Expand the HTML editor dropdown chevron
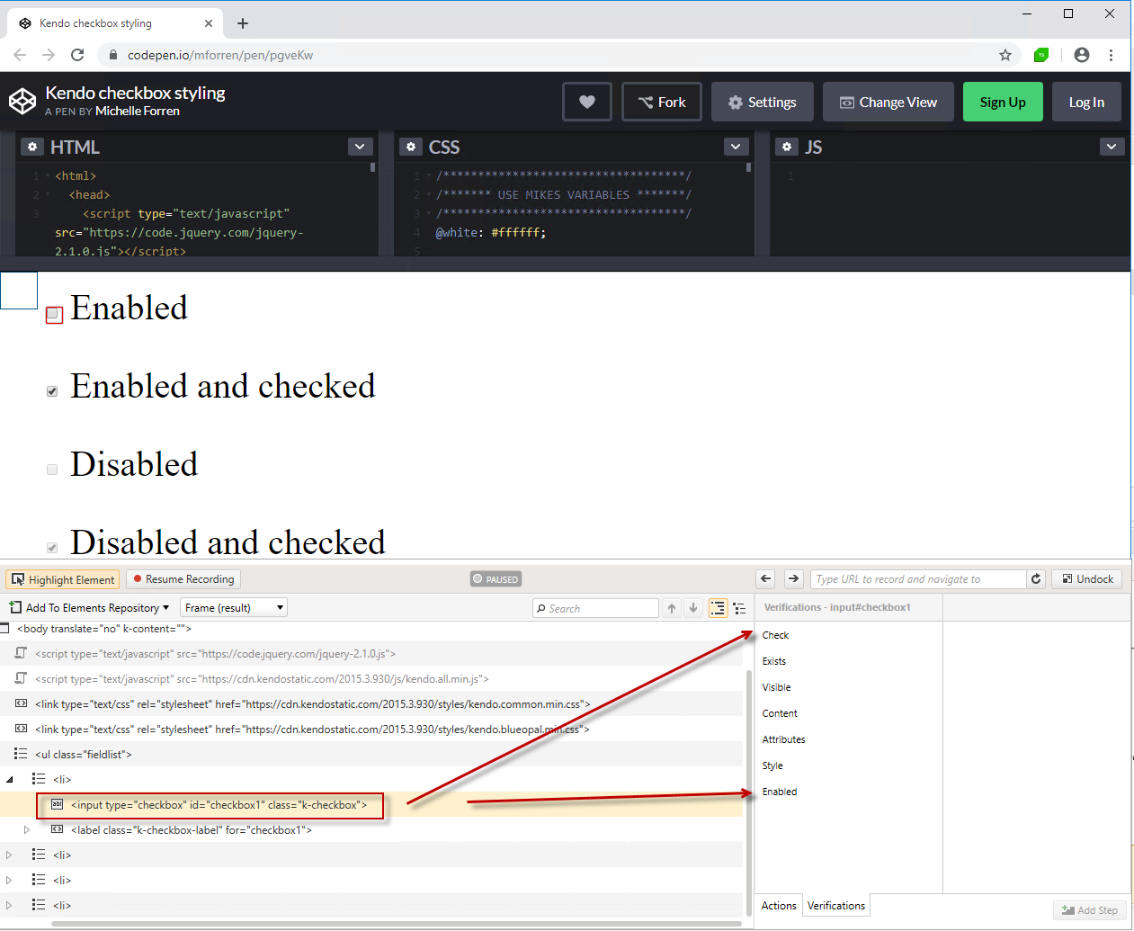1134x931 pixels. tap(360, 147)
